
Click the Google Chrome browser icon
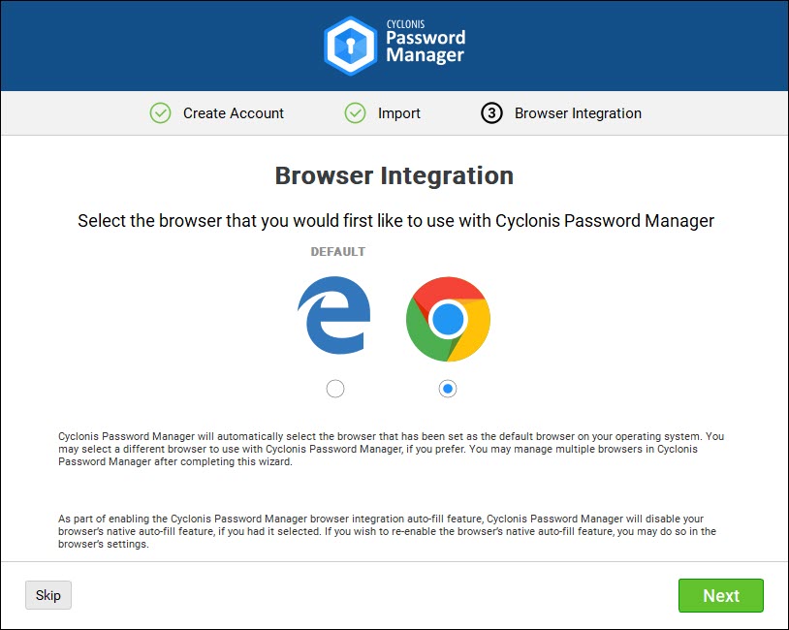coord(448,319)
